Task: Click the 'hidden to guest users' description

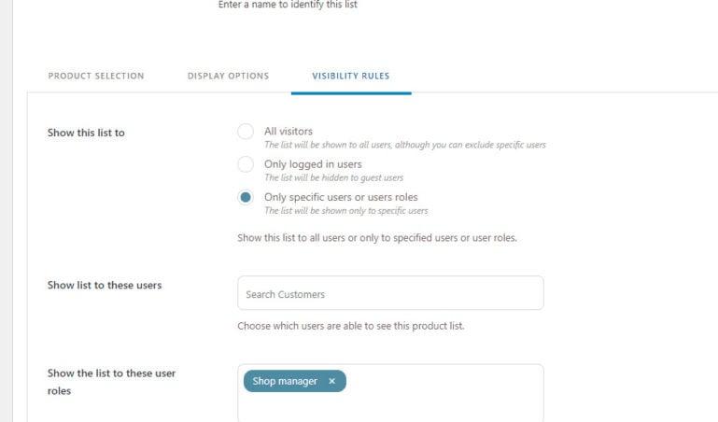Action: coord(334,177)
